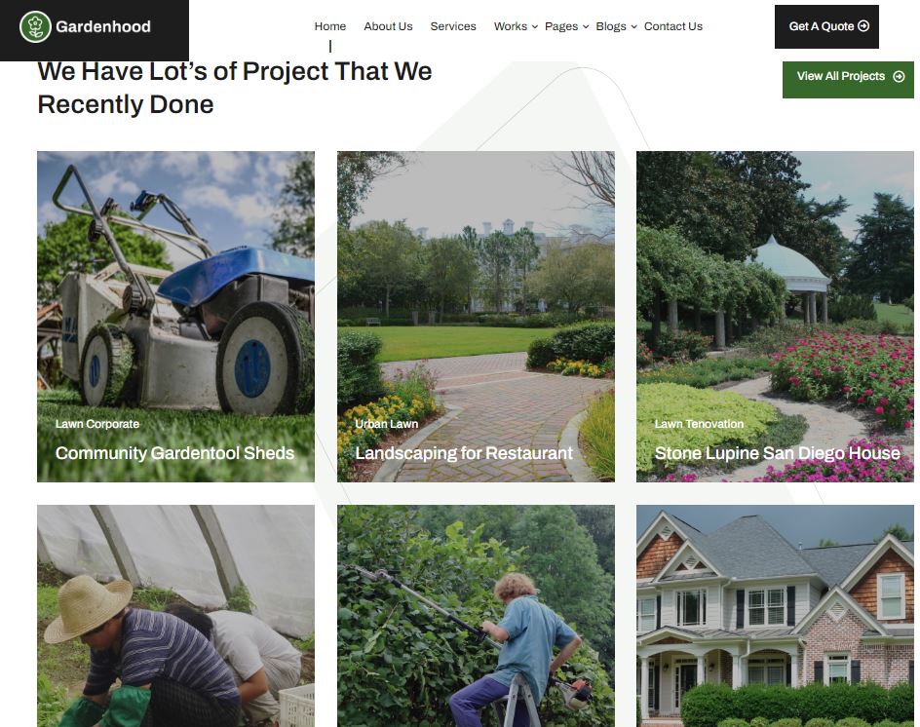
Task: Click the arrow icon in View All Projects
Action: 899,76
